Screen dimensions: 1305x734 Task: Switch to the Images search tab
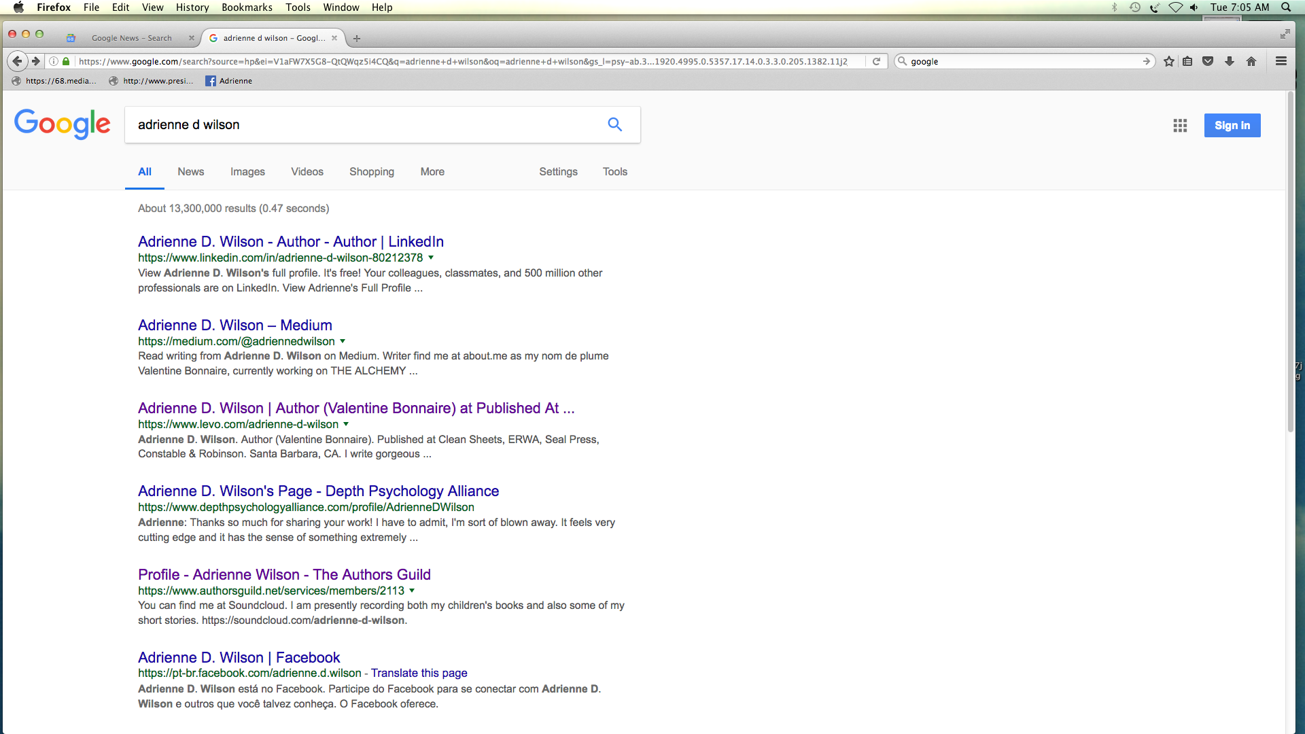(x=247, y=172)
